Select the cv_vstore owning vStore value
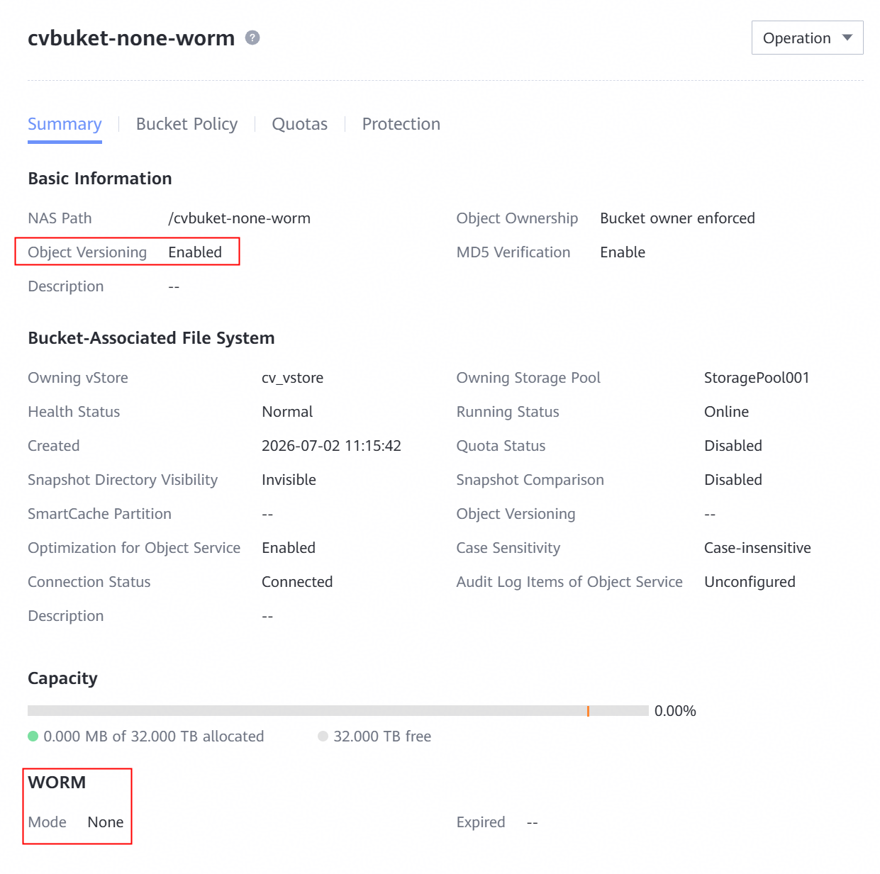The image size is (880, 874). pos(292,378)
